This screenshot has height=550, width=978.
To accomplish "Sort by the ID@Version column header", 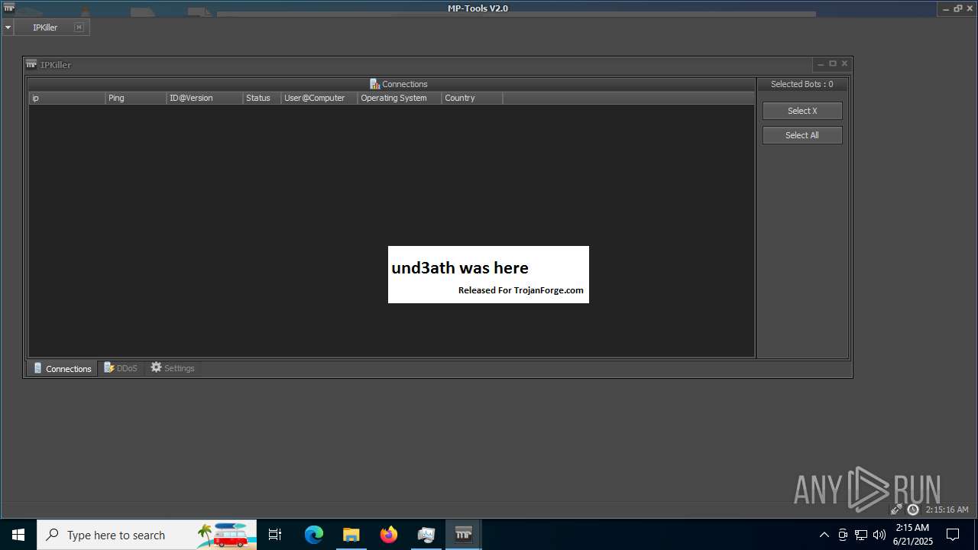I will [205, 98].
